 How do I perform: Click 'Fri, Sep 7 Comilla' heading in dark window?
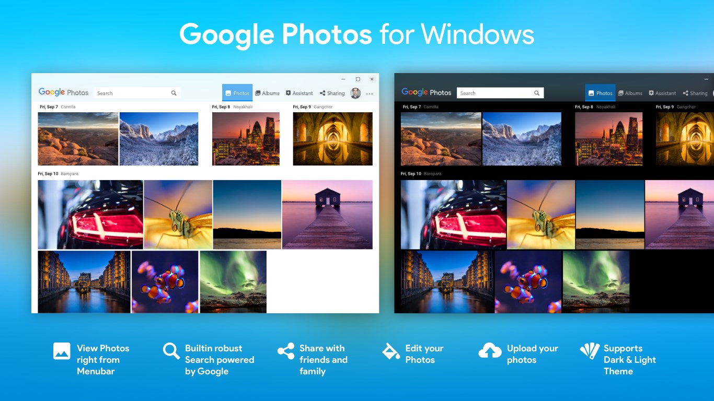420,107
